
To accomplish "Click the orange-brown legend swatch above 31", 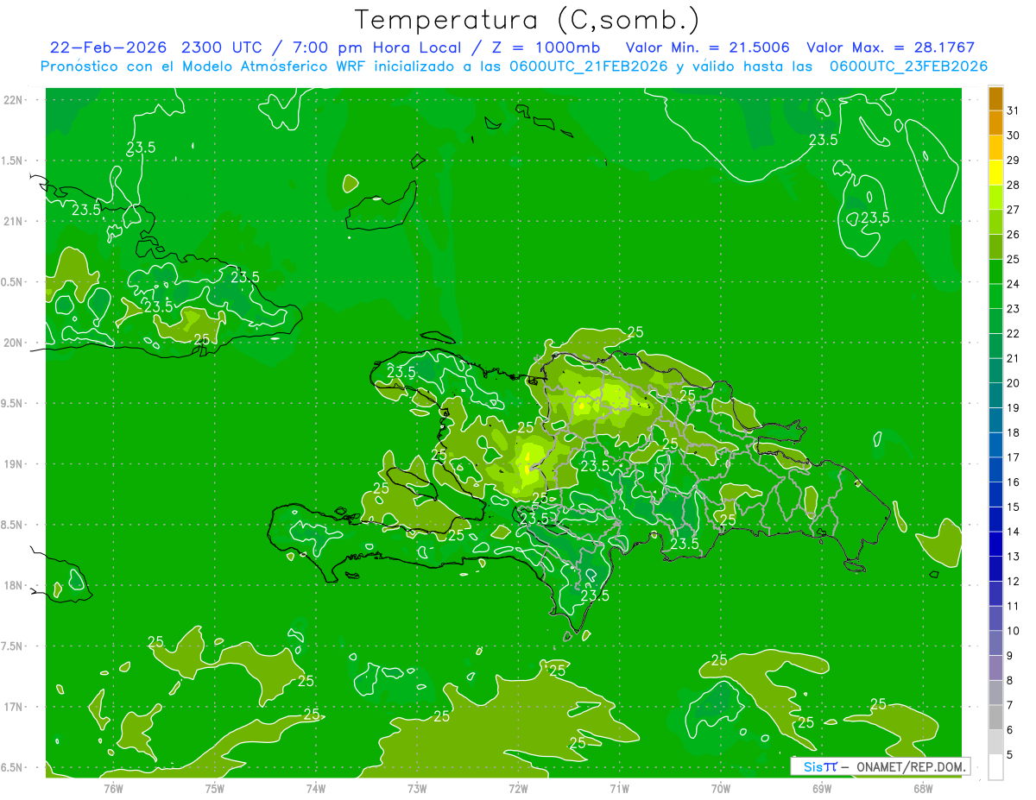I will tap(995, 98).
